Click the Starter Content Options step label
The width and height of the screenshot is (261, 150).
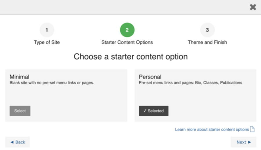[127, 42]
